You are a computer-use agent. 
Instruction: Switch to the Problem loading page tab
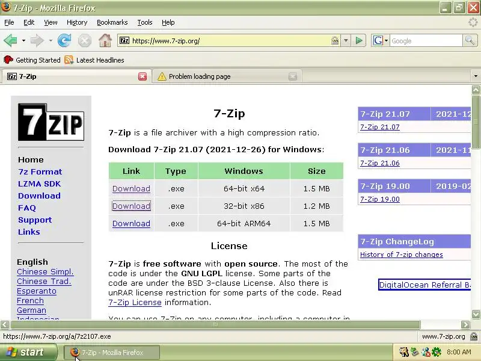[x=227, y=76]
